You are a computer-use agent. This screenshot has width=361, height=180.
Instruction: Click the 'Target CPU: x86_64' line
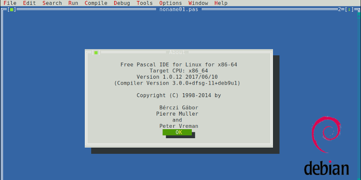coord(179,71)
